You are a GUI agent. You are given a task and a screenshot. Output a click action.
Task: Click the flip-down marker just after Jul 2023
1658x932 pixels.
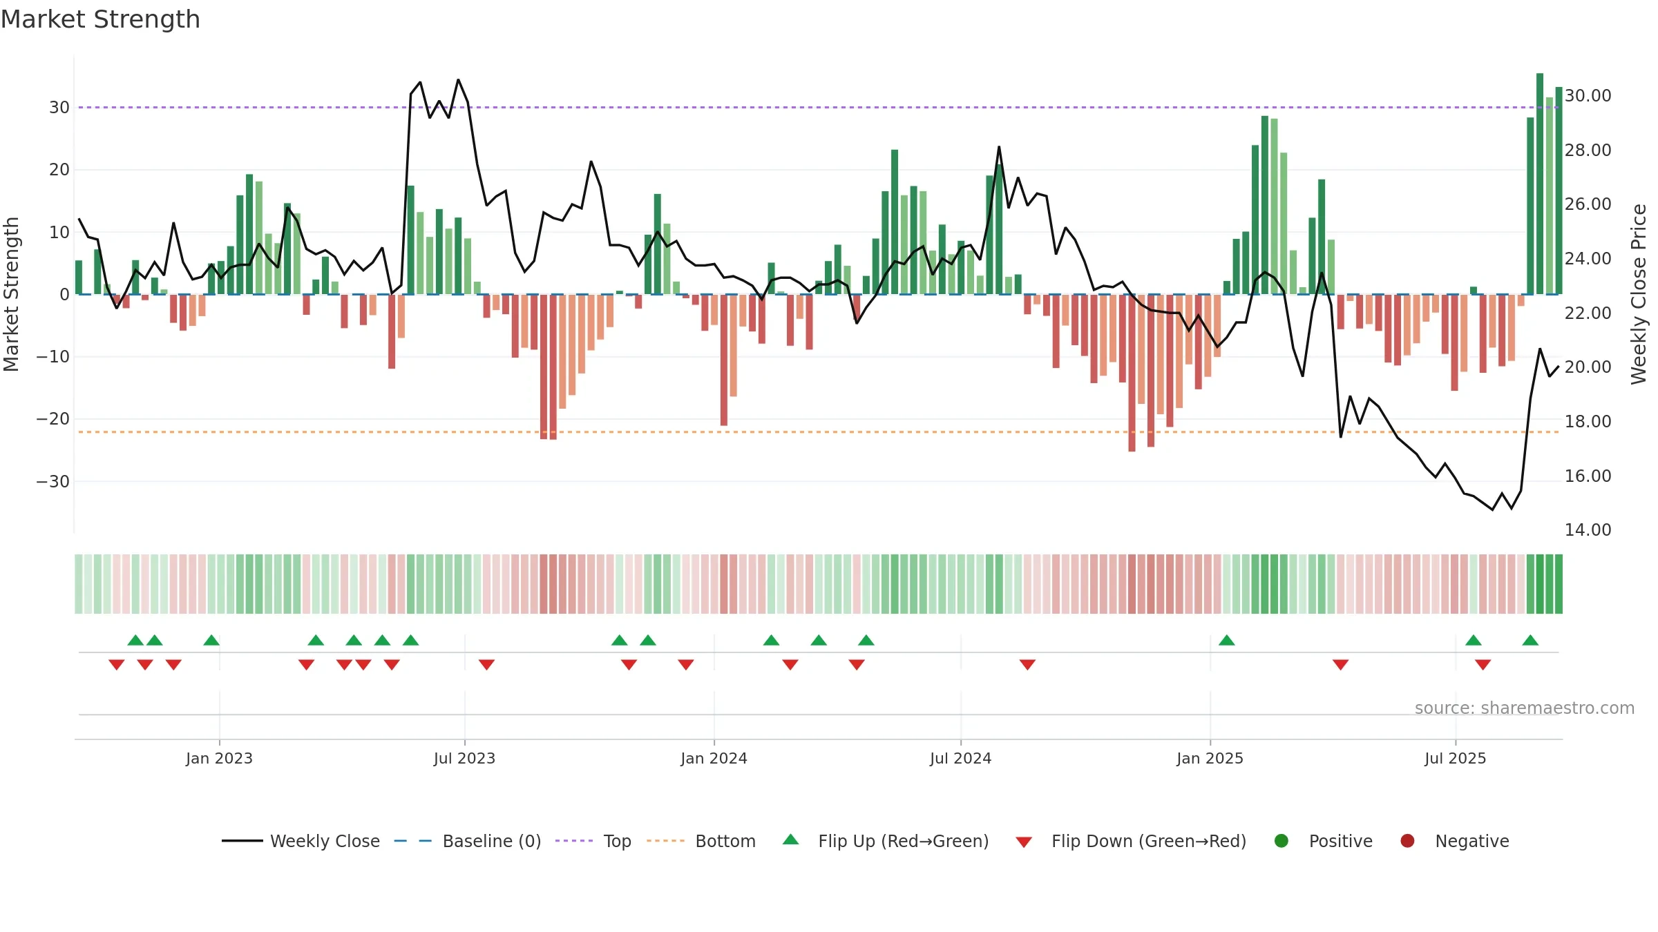tap(486, 665)
